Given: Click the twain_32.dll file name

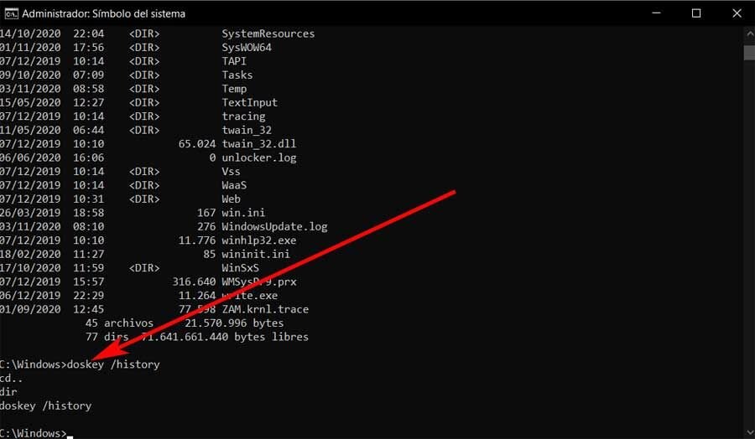Looking at the screenshot, I should click(259, 144).
